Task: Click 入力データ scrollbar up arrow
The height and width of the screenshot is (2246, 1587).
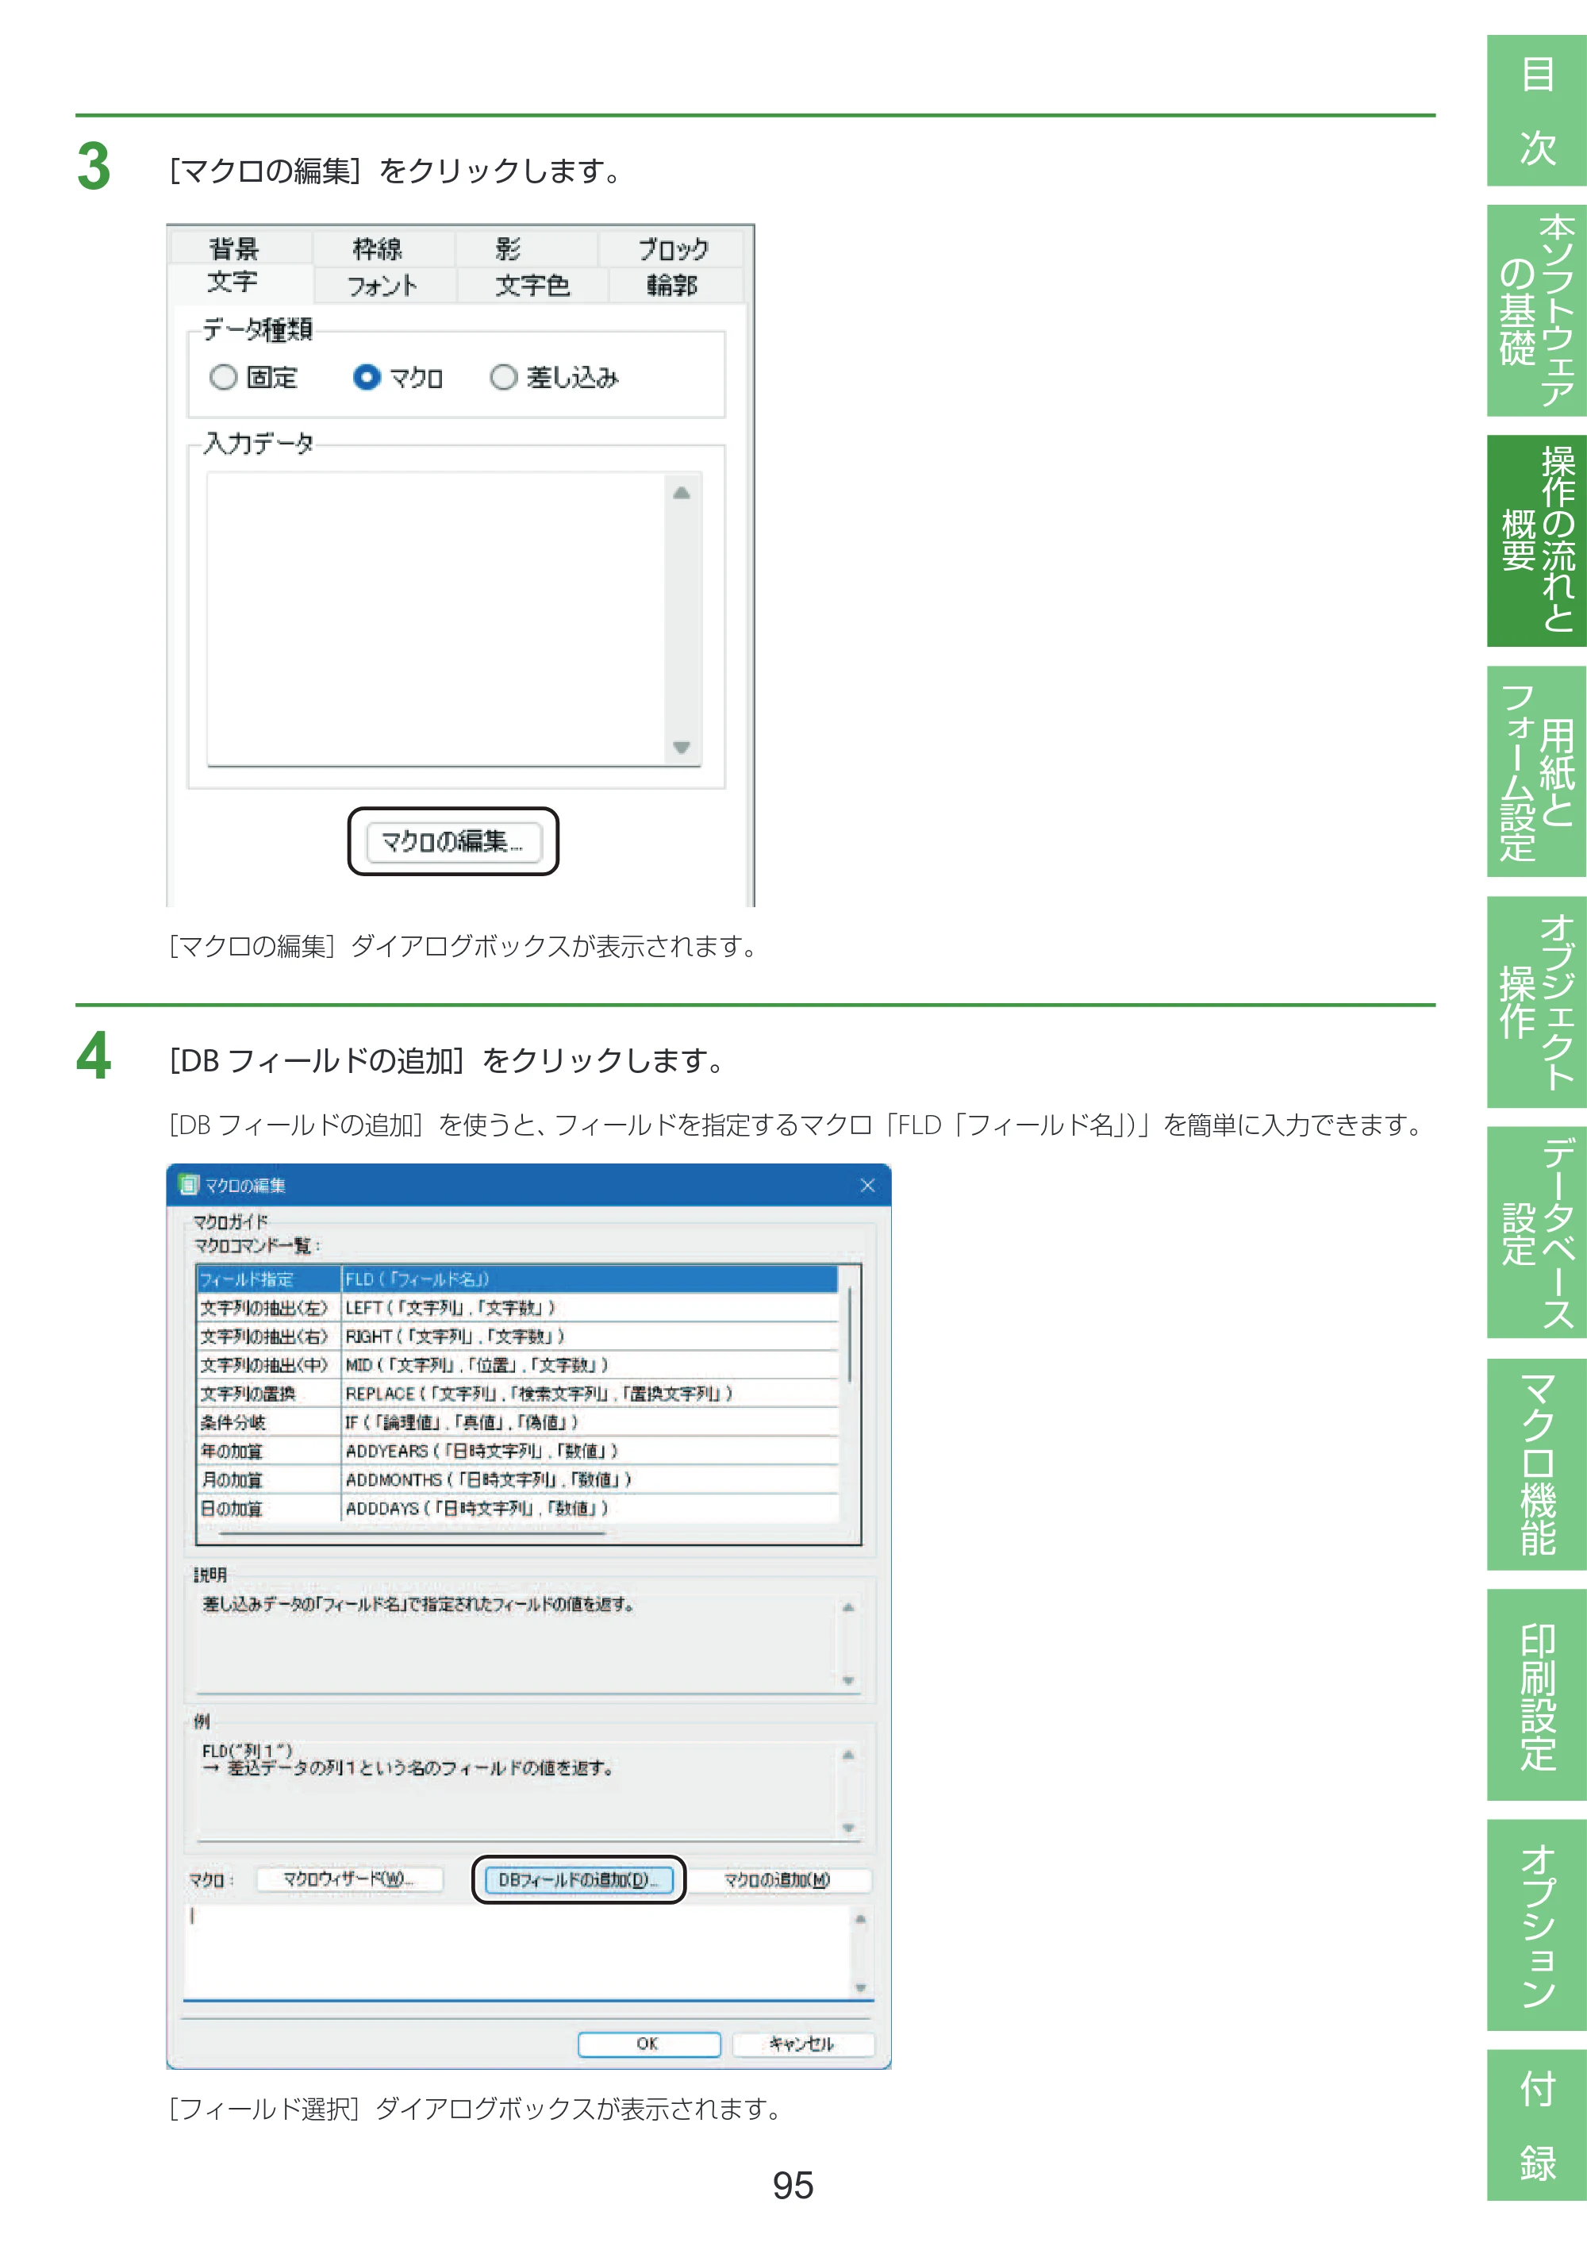Action: 682,493
